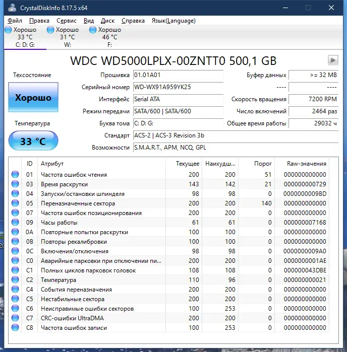Open the Диск menu
Viewport: 347px width, 352px height.
107,21
